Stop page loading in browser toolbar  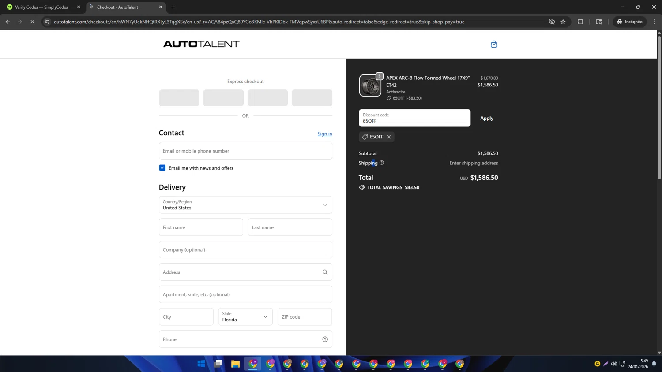[32, 22]
